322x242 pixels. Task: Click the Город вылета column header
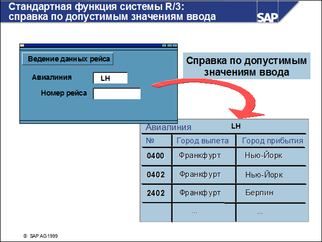point(202,141)
